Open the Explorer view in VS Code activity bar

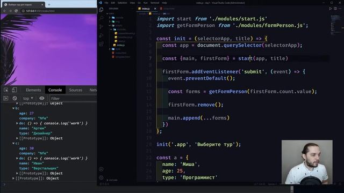click(x=101, y=10)
